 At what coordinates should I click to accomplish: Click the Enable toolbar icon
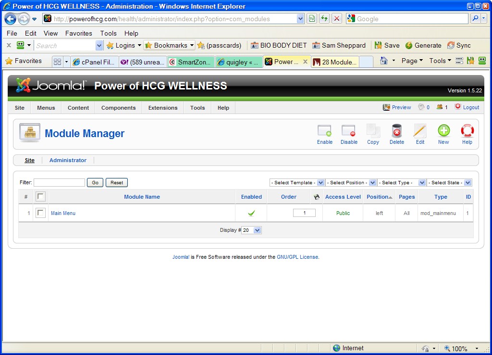click(x=324, y=134)
